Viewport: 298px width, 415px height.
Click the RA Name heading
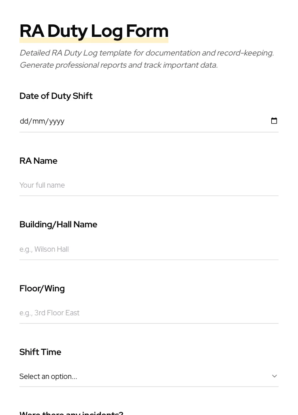pyautogui.click(x=38, y=160)
